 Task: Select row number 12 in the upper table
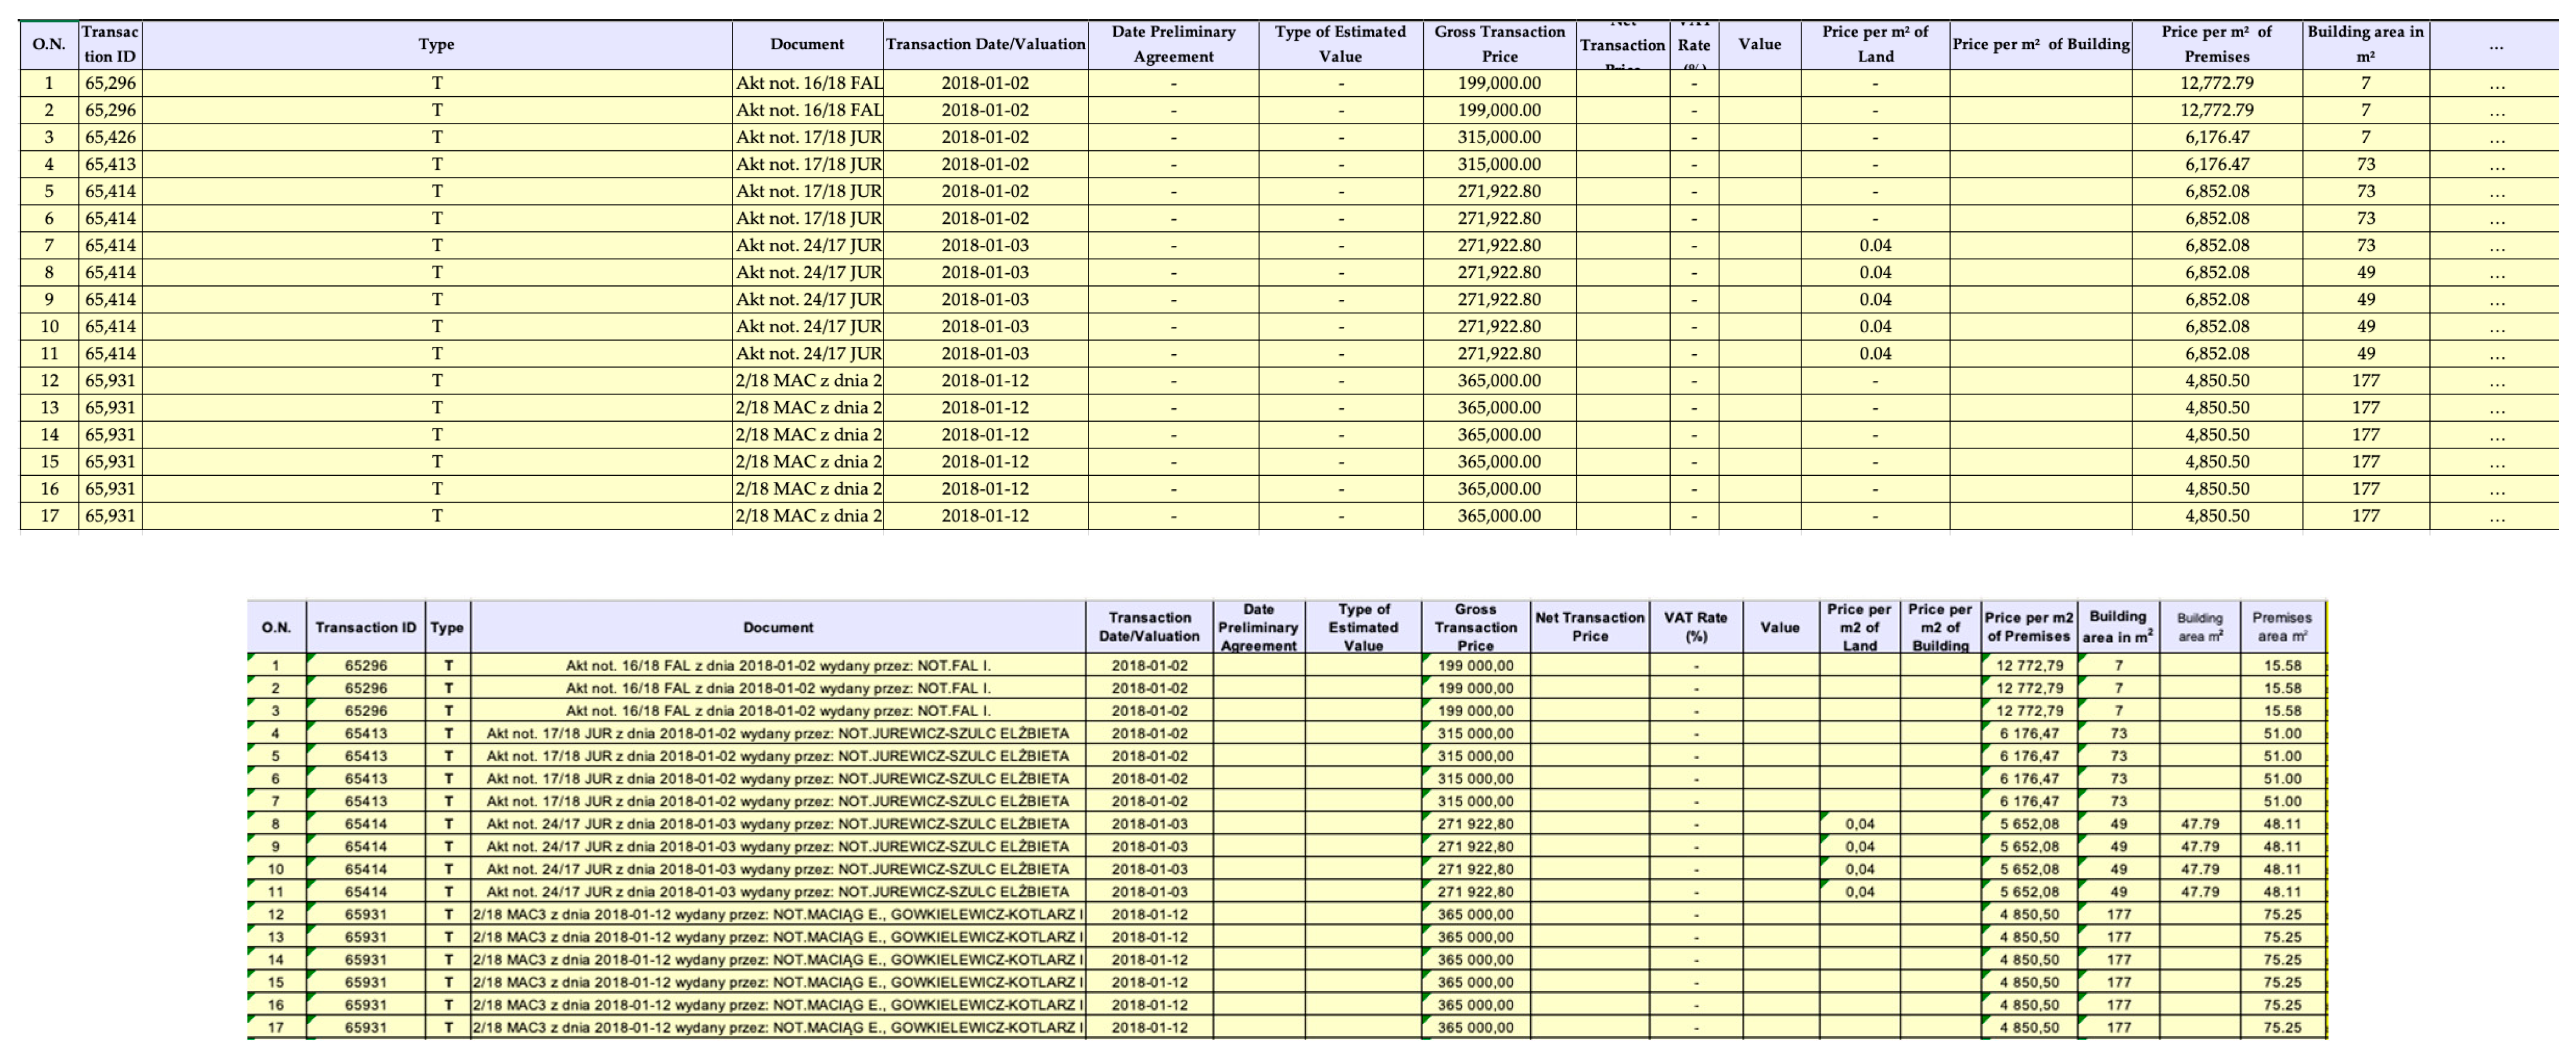pos(49,380)
